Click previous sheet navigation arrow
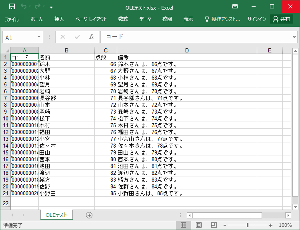The image size is (300, 230). coord(12,215)
